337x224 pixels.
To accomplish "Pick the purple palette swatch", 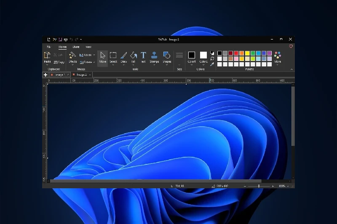I will [269, 53].
